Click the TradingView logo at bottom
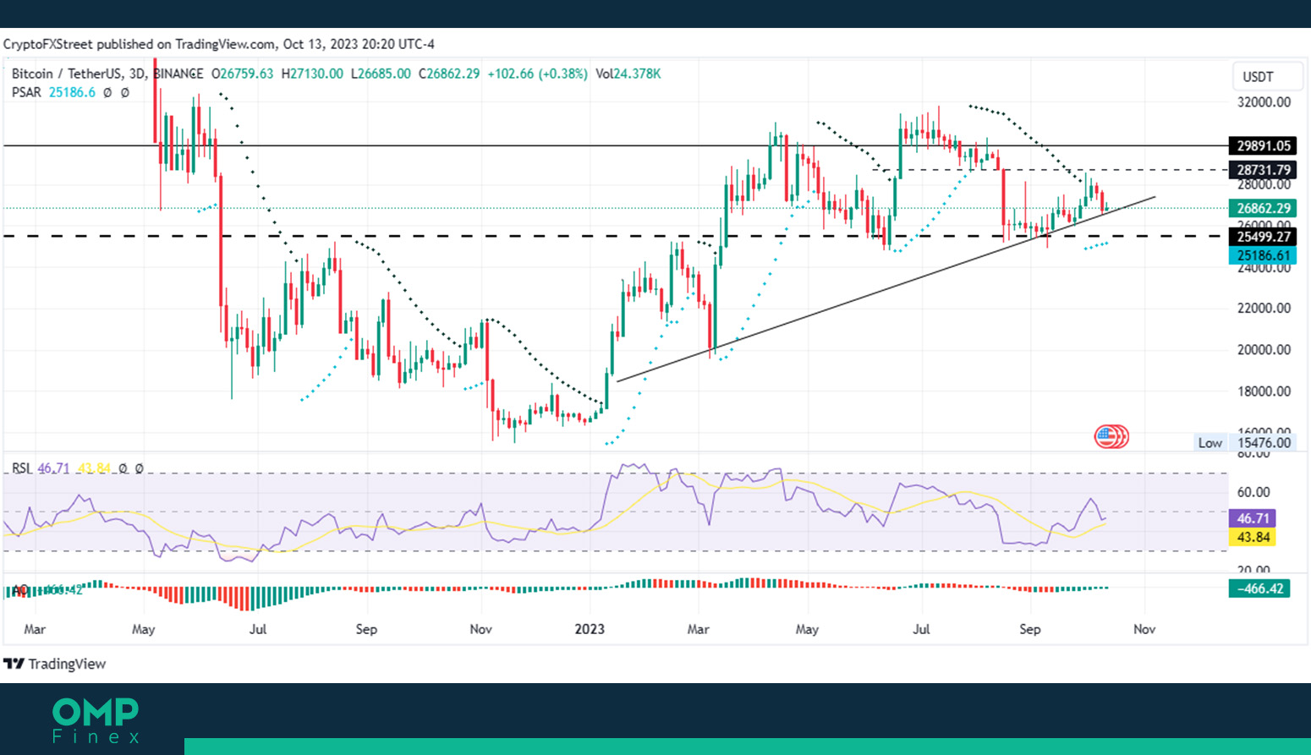Viewport: 1311px width, 755px height. click(x=55, y=664)
